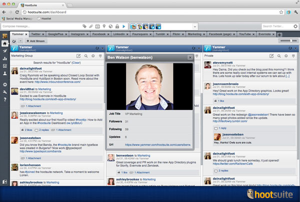300x202 pixels.
Task: Click the refresh all streams button beside Add Stream
Action: click(14, 41)
